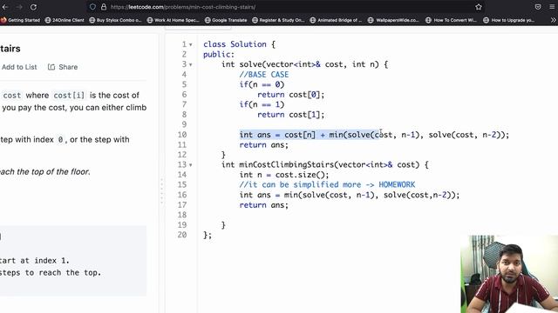558x313 pixels.
Task: Go back to the previous page
Action: pos(4,7)
